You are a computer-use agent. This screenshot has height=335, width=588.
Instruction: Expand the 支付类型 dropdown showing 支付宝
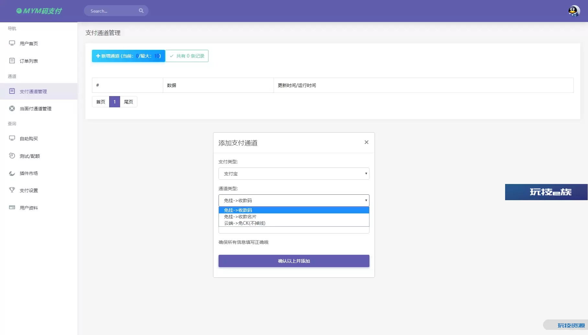[294, 174]
